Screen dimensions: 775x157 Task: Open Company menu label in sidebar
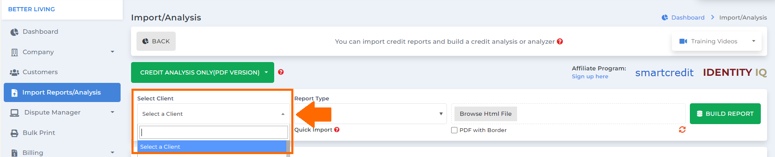point(38,52)
